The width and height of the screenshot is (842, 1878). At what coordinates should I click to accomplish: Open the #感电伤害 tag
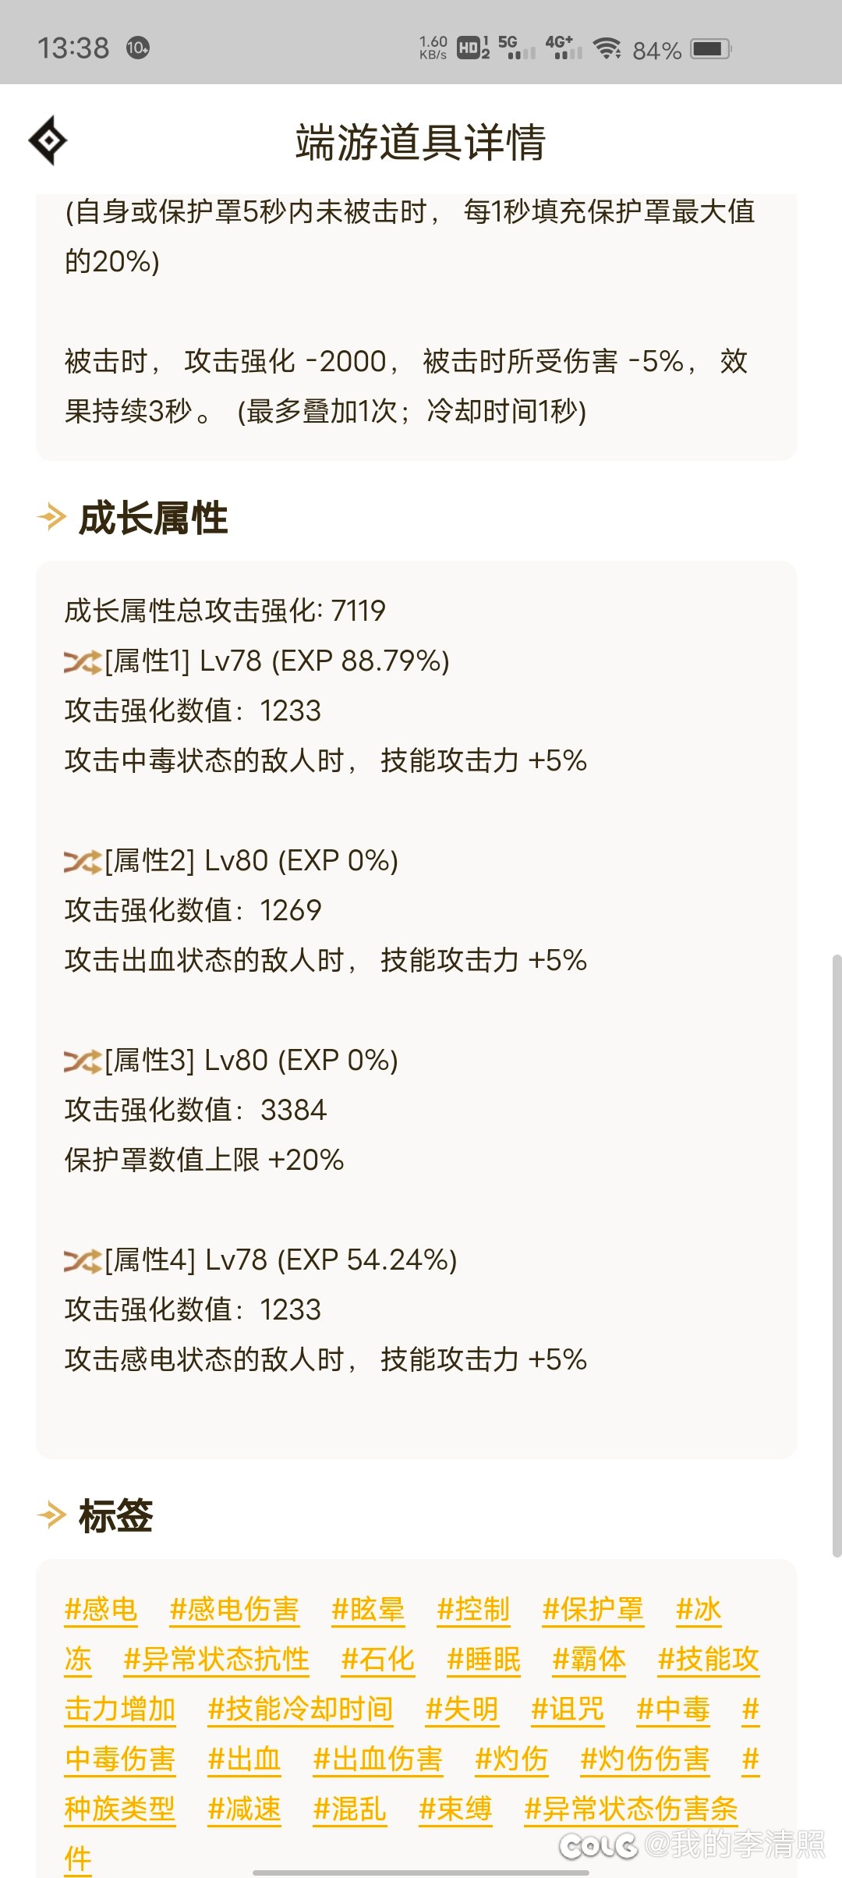[235, 1609]
